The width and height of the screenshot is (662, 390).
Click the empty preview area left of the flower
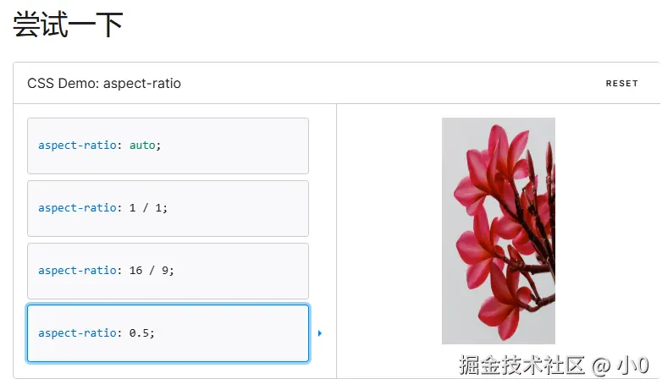[x=389, y=230]
